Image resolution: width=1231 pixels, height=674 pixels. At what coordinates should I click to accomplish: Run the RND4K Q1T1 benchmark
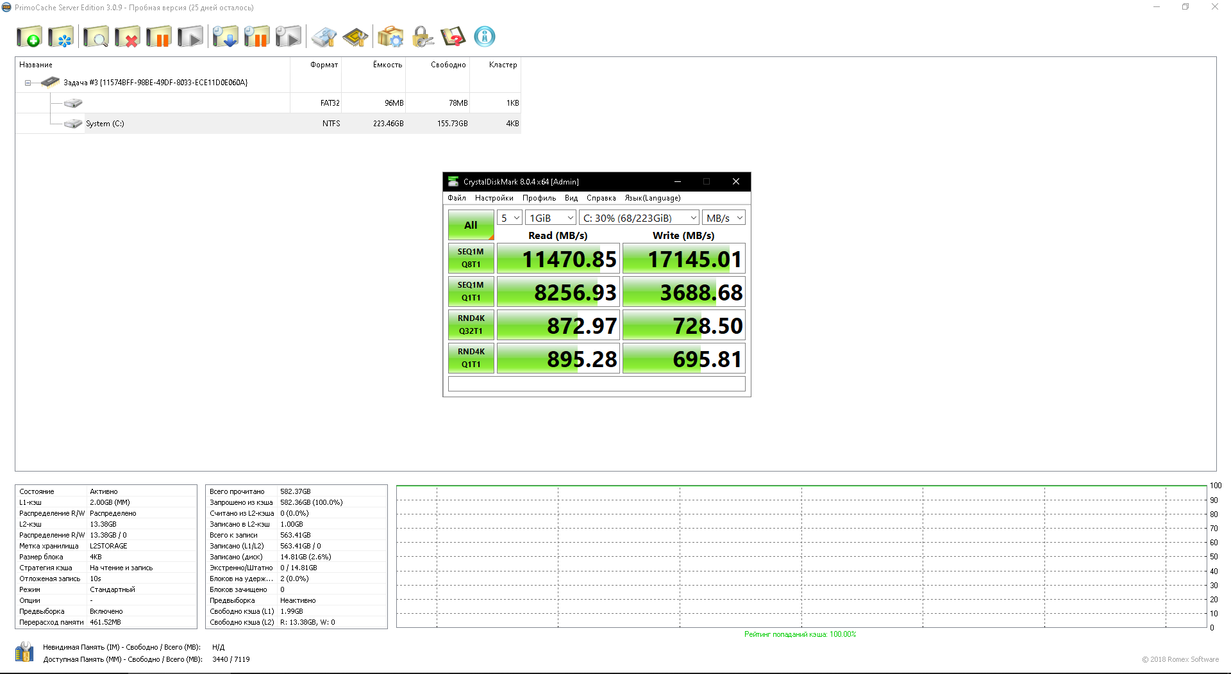471,358
